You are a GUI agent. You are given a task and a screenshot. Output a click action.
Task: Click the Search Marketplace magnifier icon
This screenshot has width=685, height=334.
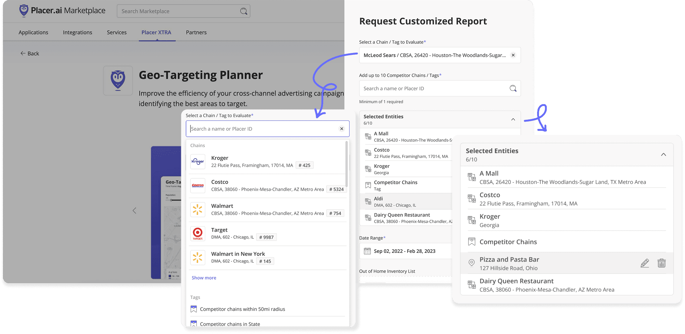244,11
